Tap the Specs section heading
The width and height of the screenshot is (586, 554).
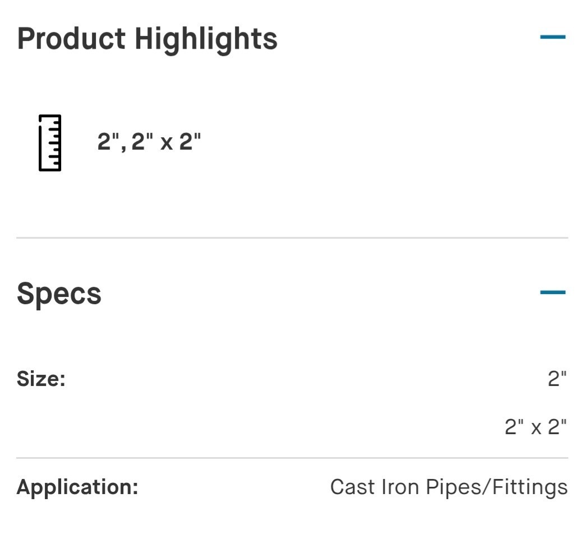tap(59, 295)
